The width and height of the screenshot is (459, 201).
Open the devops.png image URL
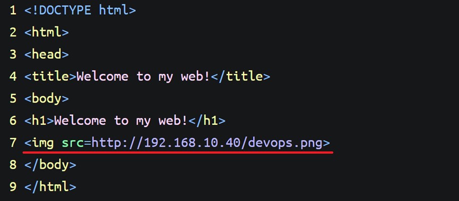(x=207, y=143)
